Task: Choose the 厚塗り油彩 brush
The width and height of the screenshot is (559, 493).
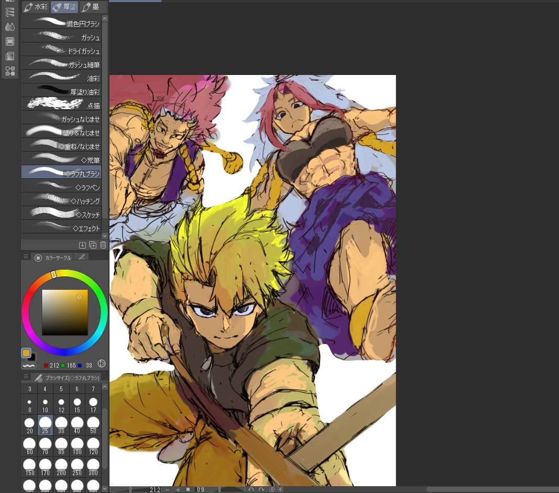Action: (61, 90)
